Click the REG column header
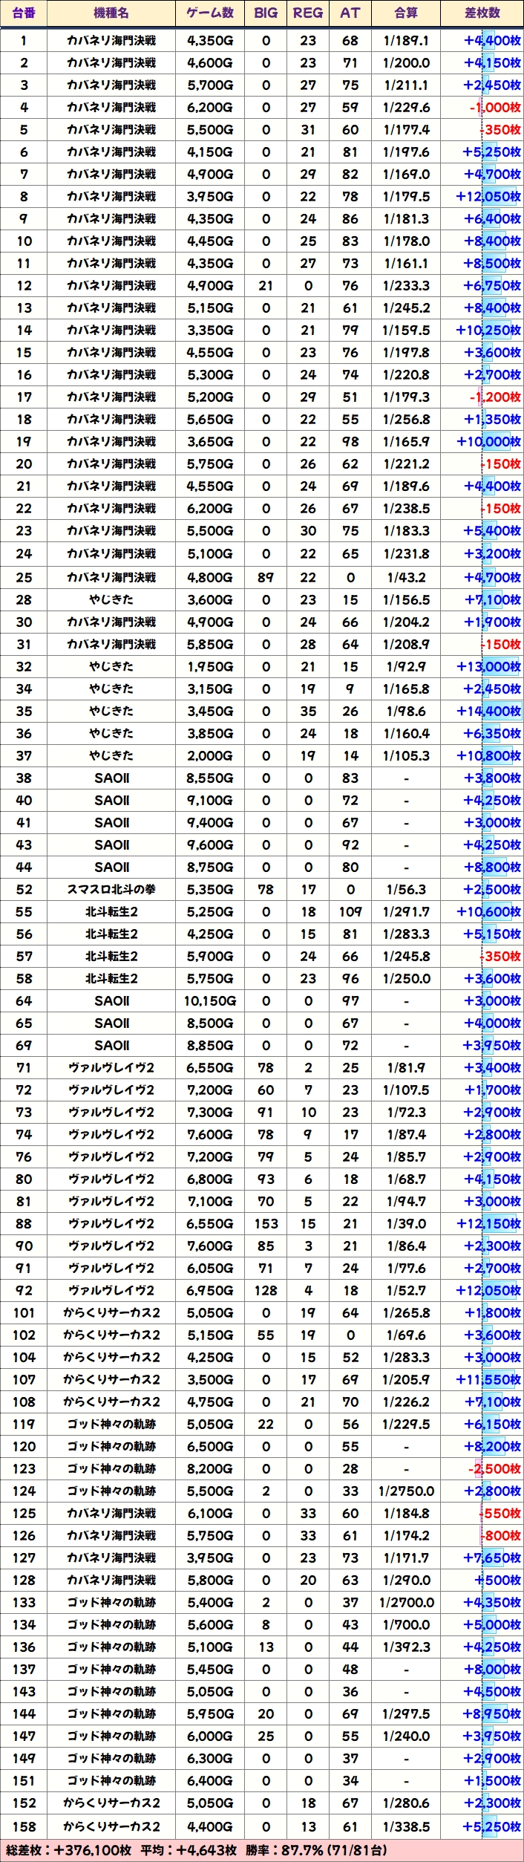 (308, 13)
